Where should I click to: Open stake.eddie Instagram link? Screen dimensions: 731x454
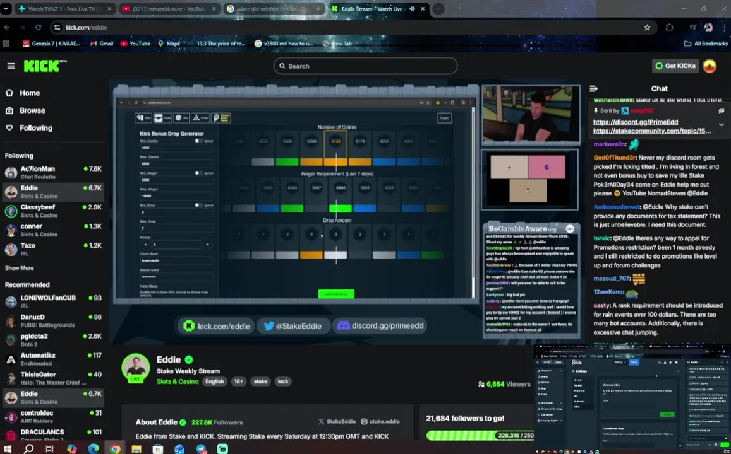point(380,421)
